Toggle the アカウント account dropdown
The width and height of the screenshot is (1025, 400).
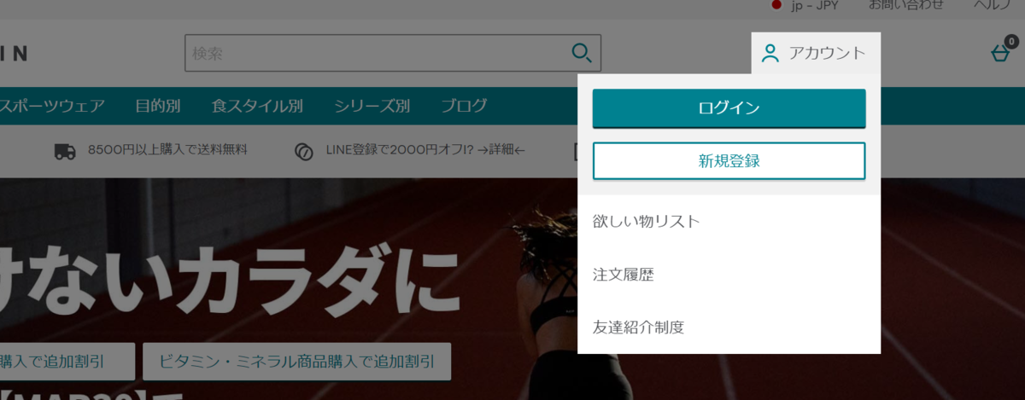pos(816,53)
